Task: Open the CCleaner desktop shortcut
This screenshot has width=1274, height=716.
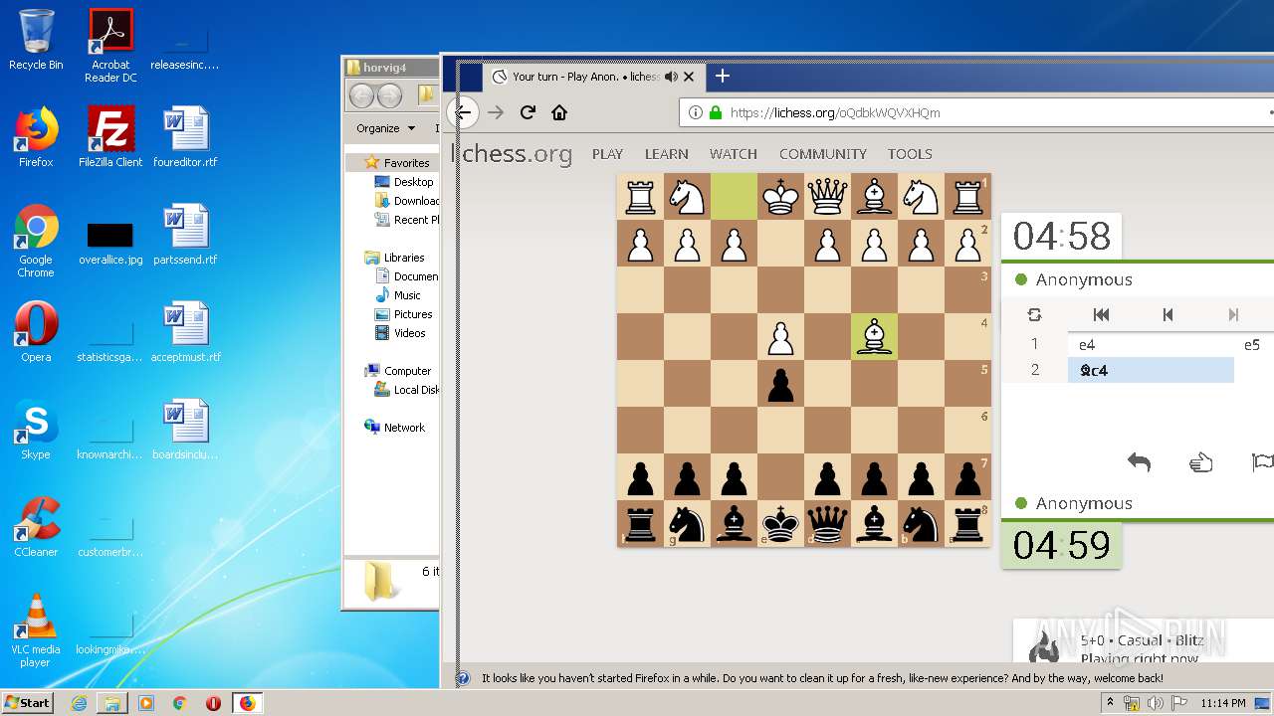Action: click(36, 527)
